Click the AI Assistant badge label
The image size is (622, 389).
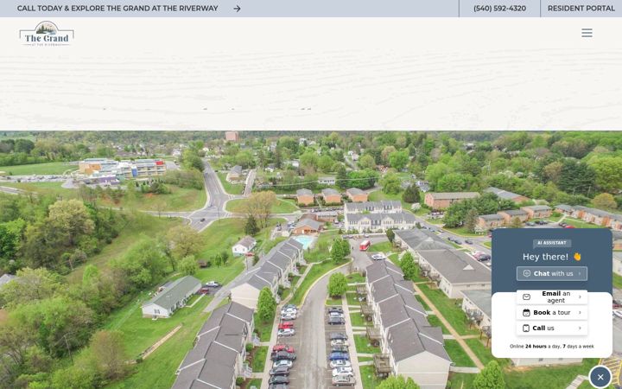point(552,243)
